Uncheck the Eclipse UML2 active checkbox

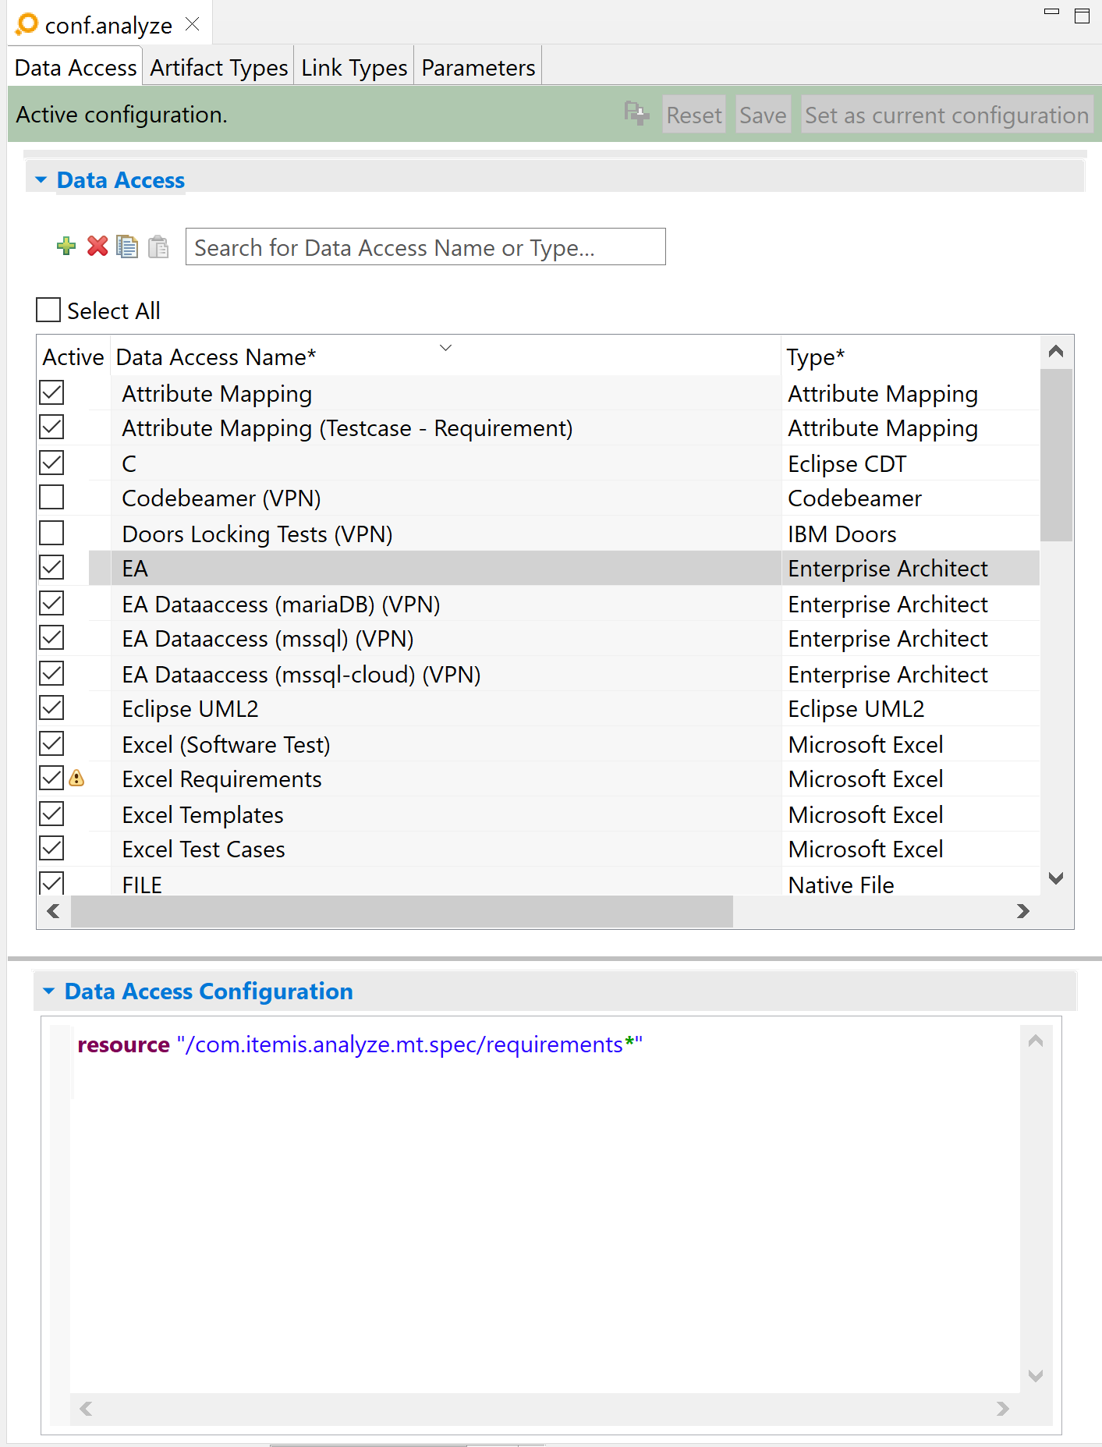pos(51,708)
